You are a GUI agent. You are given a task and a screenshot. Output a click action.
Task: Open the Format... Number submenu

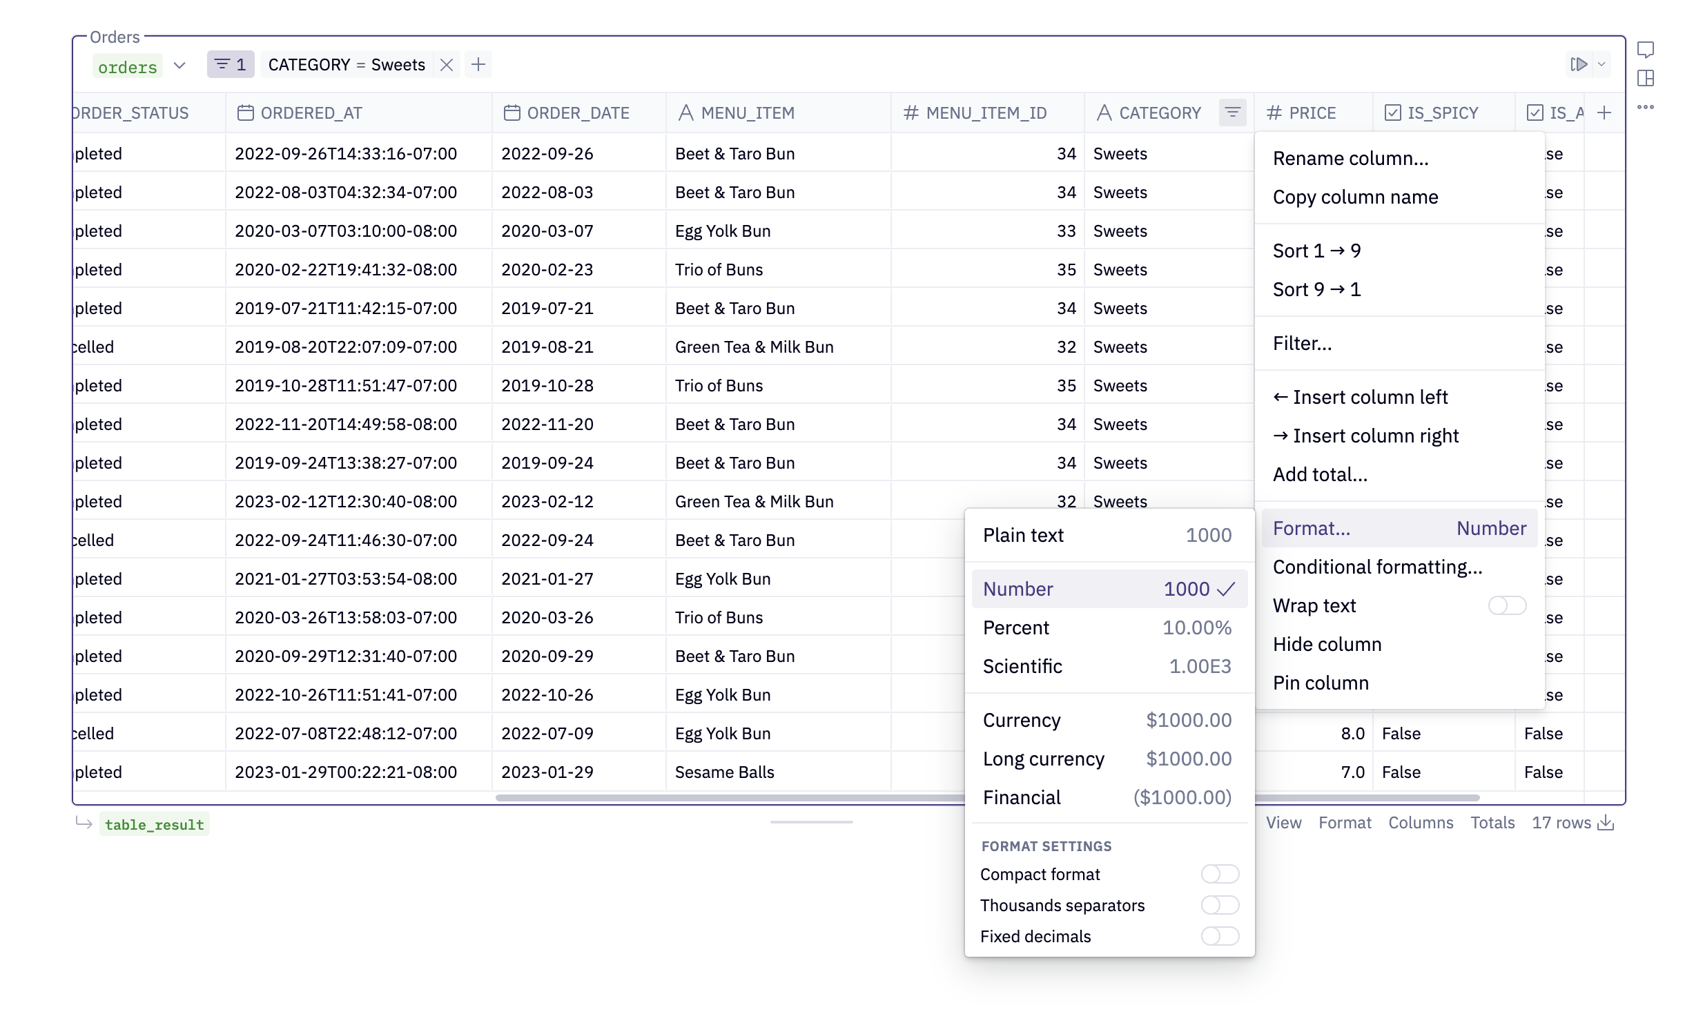pyautogui.click(x=1399, y=528)
